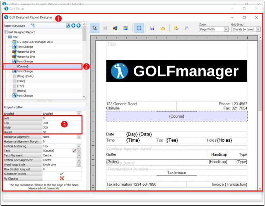
Task: Choose the shapes drawing tool
Action: 115,28
